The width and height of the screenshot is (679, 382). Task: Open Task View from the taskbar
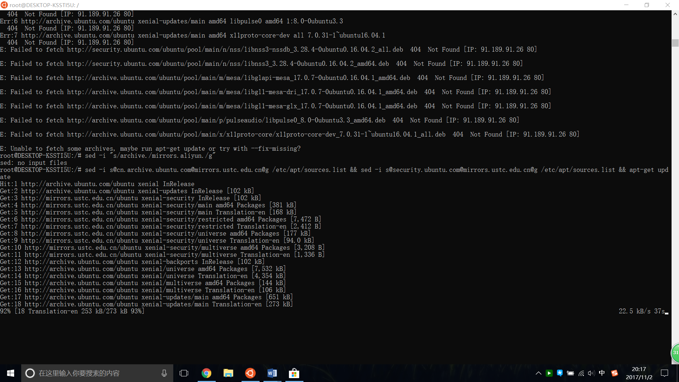(x=184, y=373)
